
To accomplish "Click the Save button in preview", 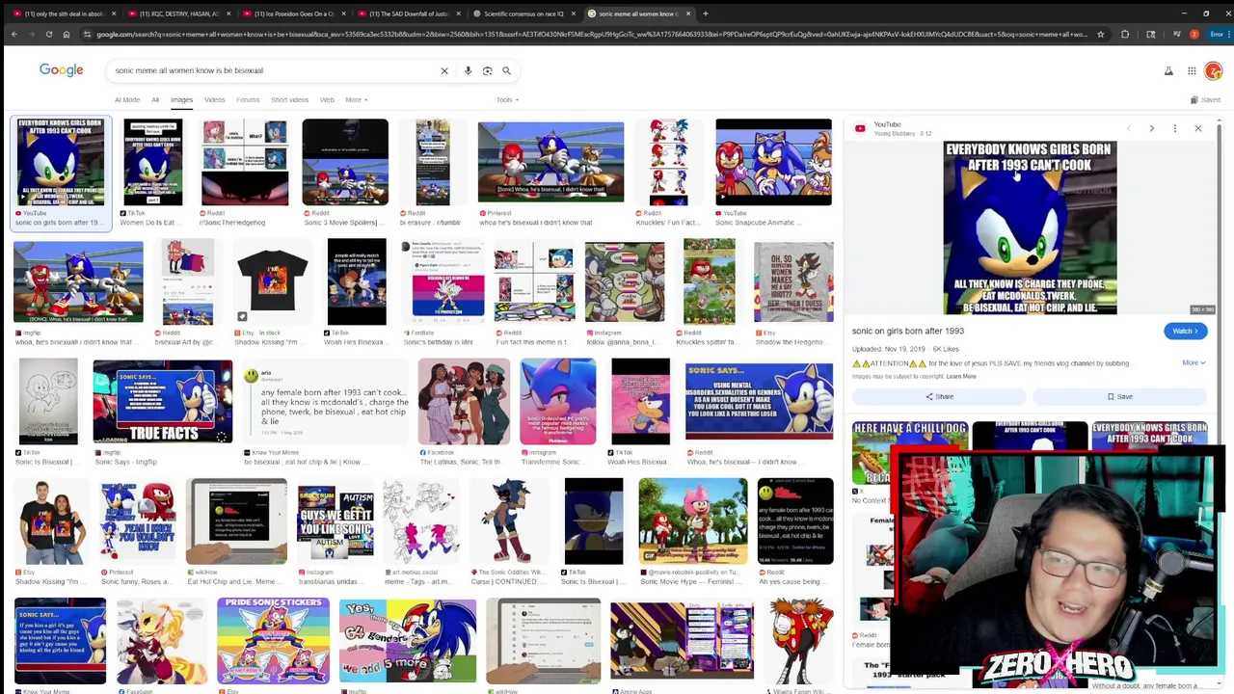I will tap(1119, 396).
